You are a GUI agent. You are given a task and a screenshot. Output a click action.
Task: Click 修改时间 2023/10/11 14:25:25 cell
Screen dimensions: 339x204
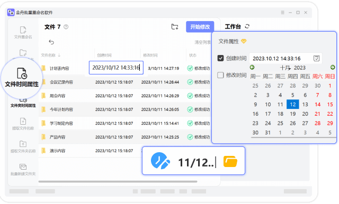160,137
